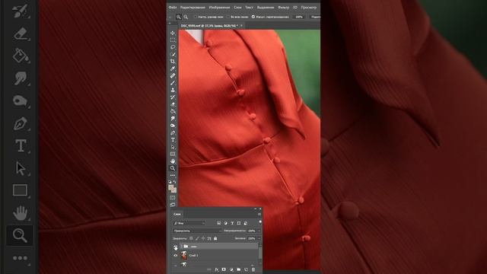The height and width of the screenshot is (274, 487).
Task: Open the Файл menu
Action: pos(173,7)
